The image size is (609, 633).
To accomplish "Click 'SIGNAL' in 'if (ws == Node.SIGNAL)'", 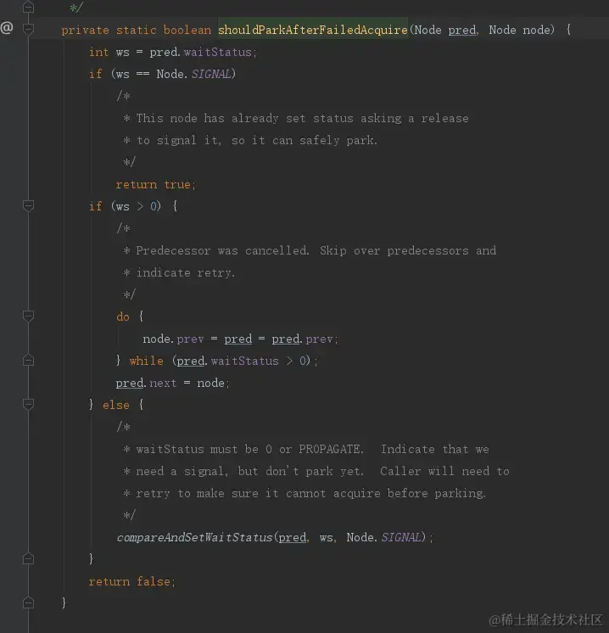I will coord(211,74).
